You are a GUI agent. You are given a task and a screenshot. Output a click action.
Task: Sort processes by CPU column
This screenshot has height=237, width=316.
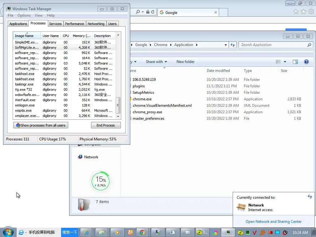tap(66, 36)
